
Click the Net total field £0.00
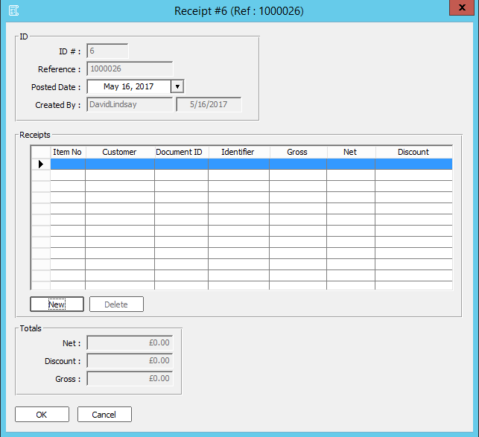point(130,342)
